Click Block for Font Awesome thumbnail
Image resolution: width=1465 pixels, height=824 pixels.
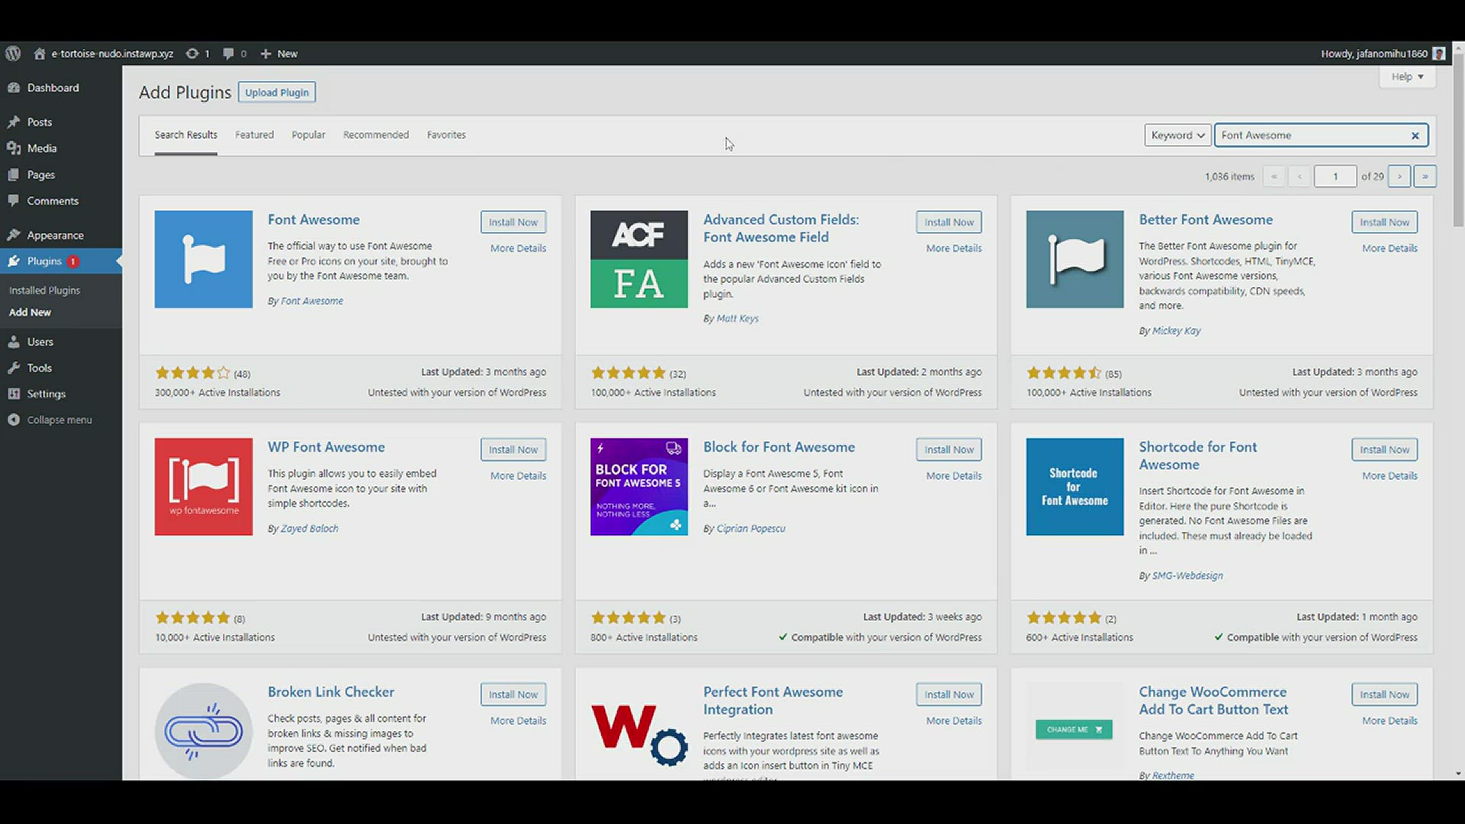coord(639,487)
